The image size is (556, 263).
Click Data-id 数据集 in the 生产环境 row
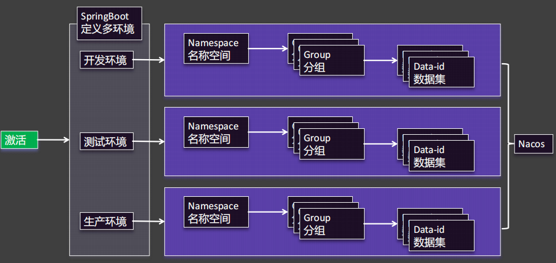coord(441,235)
